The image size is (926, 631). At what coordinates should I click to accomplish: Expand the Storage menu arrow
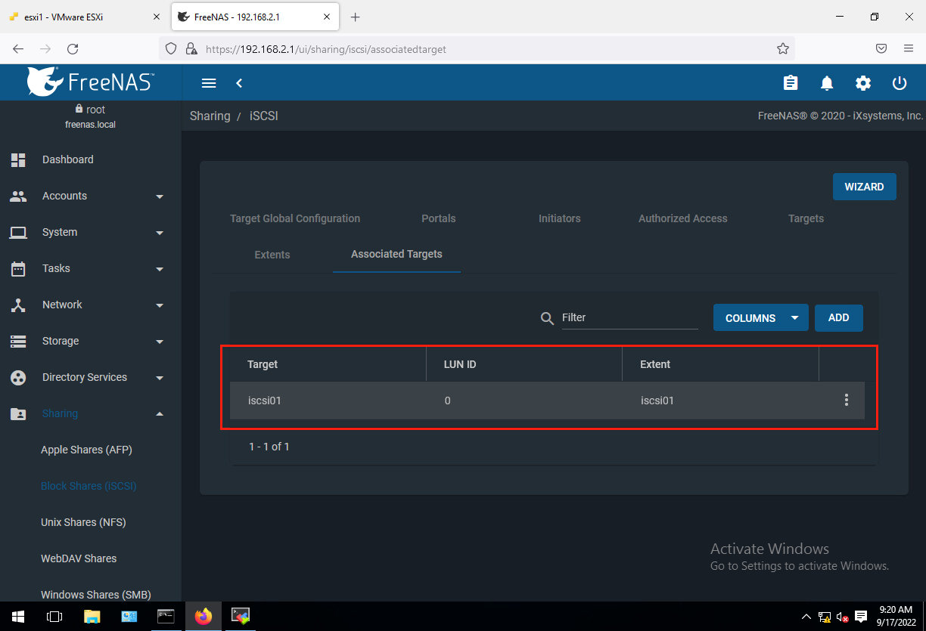click(x=160, y=342)
